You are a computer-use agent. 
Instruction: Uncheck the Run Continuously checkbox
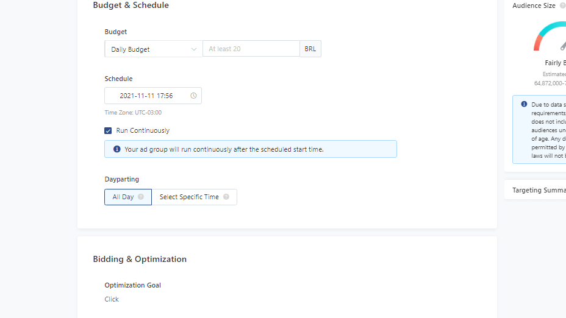[108, 130]
